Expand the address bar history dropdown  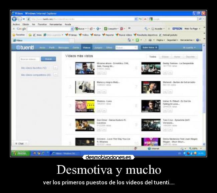click(136, 19)
